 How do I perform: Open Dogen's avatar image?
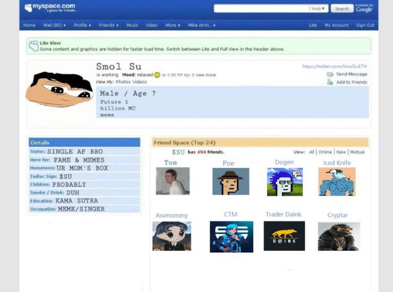(285, 182)
